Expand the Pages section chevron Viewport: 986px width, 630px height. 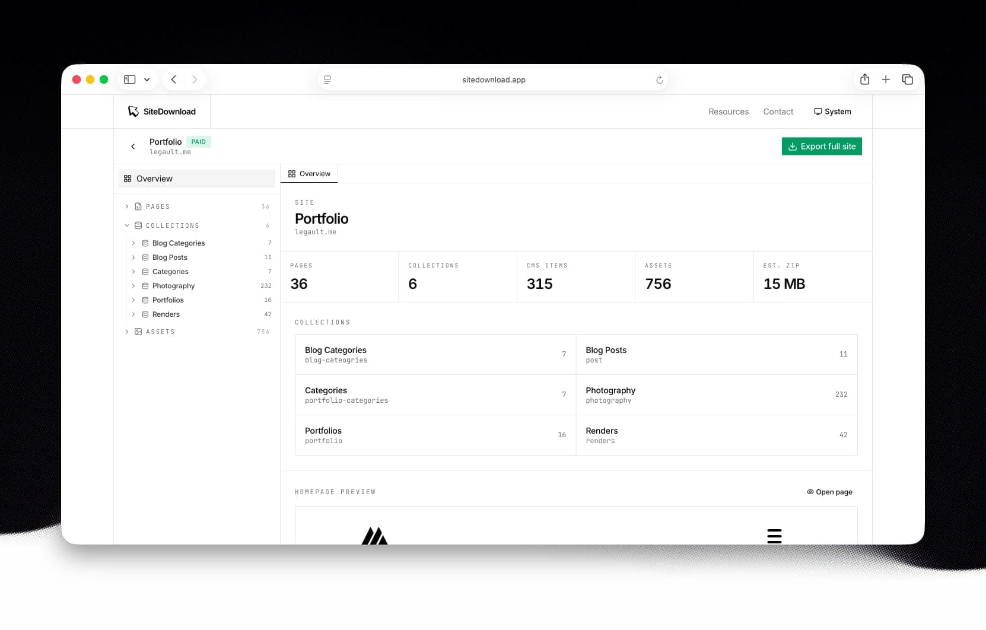click(x=127, y=206)
